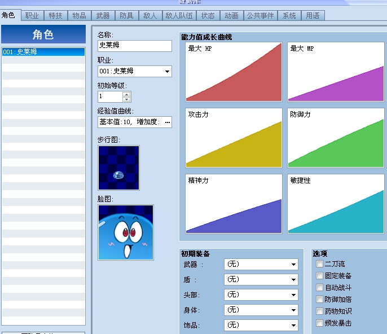Increase the initial level with up arrow
The image size is (387, 334).
[126, 94]
